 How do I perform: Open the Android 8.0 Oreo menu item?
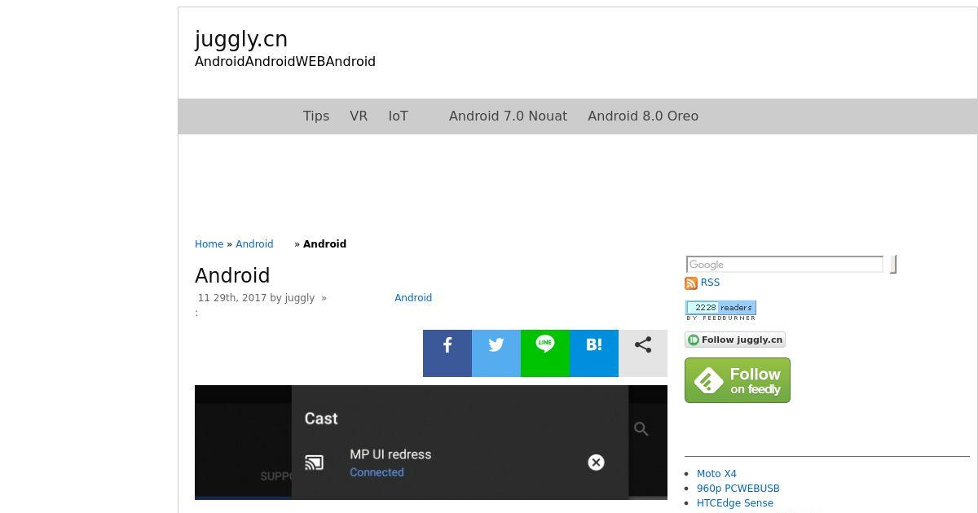tap(643, 116)
